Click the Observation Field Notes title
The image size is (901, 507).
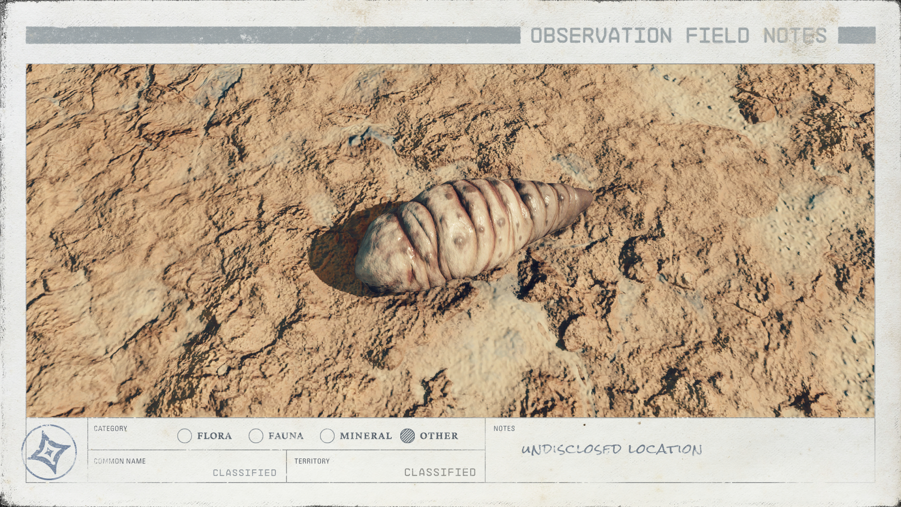click(679, 36)
